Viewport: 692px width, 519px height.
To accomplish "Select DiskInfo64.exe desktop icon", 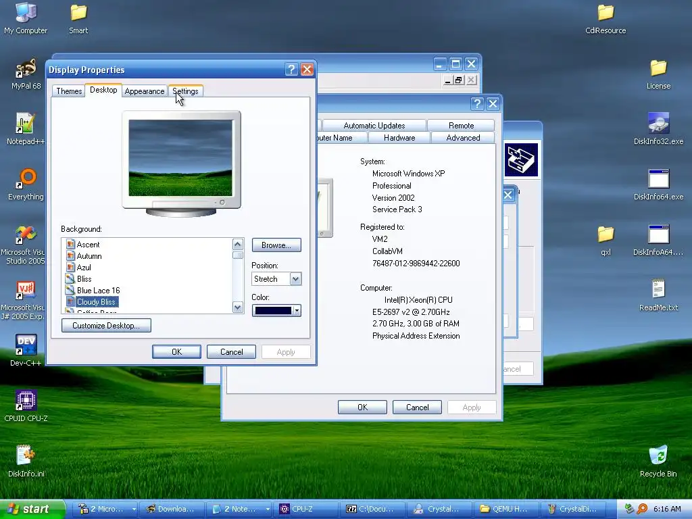I will point(658,184).
